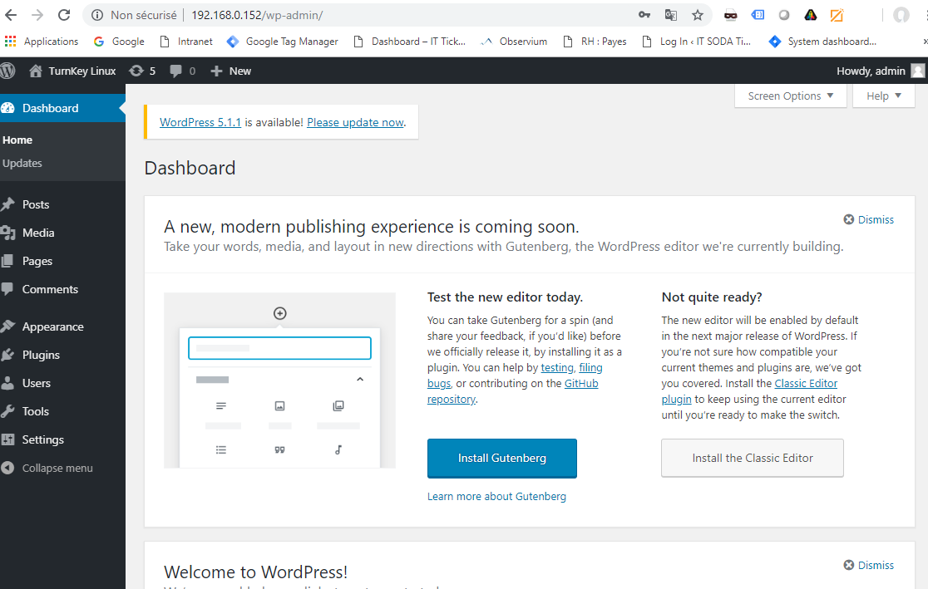This screenshot has width=928, height=589.
Task: Open the Posts menu
Action: (x=36, y=204)
